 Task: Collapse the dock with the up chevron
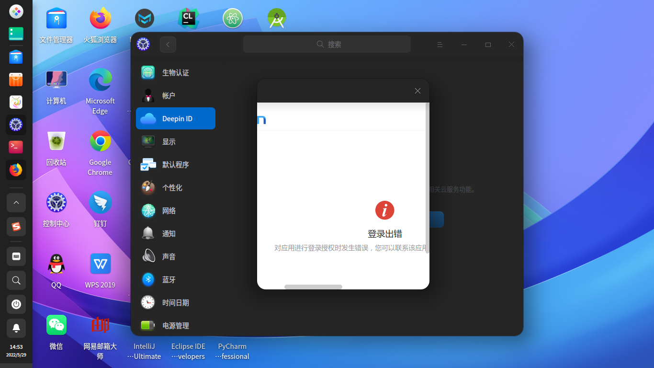(16, 202)
